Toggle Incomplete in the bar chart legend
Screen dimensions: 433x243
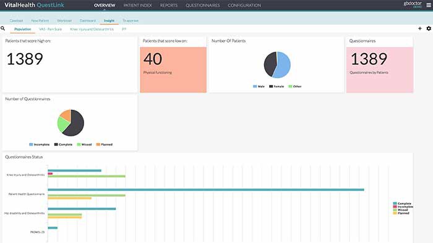[x=403, y=207]
